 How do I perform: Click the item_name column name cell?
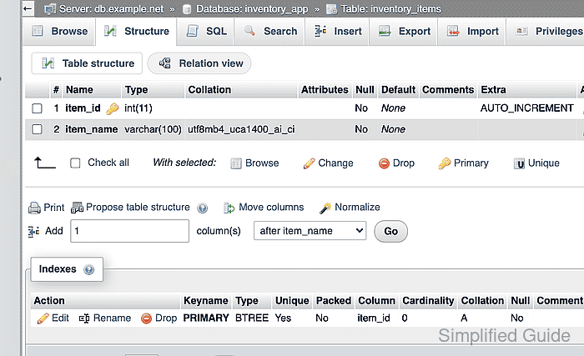91,129
